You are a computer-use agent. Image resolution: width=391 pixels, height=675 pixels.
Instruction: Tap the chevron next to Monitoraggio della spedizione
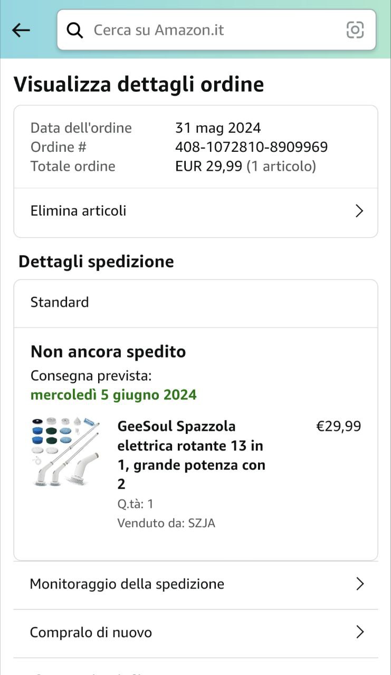360,584
